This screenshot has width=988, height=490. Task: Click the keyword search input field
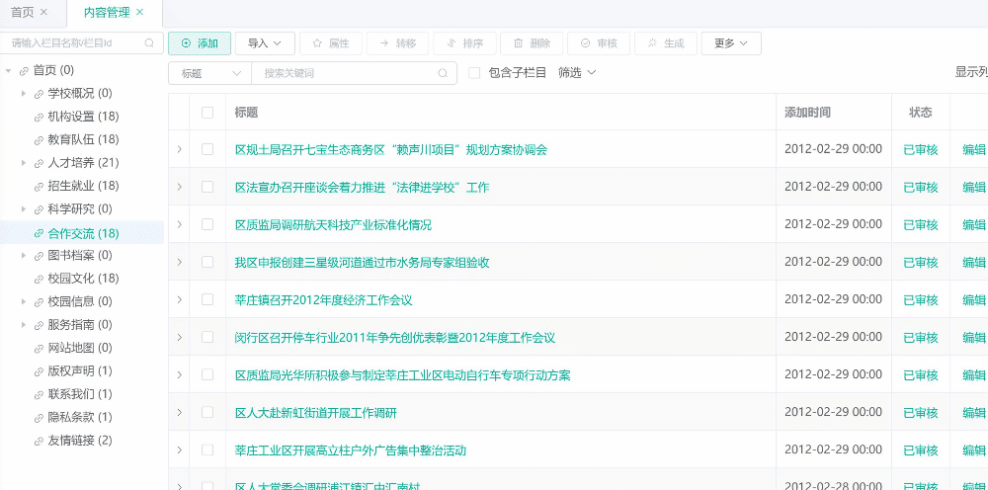(346, 73)
